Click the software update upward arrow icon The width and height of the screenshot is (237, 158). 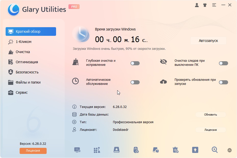[x=195, y=150]
